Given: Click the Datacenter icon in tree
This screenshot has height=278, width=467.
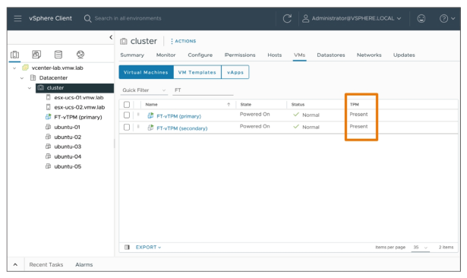Looking at the screenshot, I should pos(33,77).
